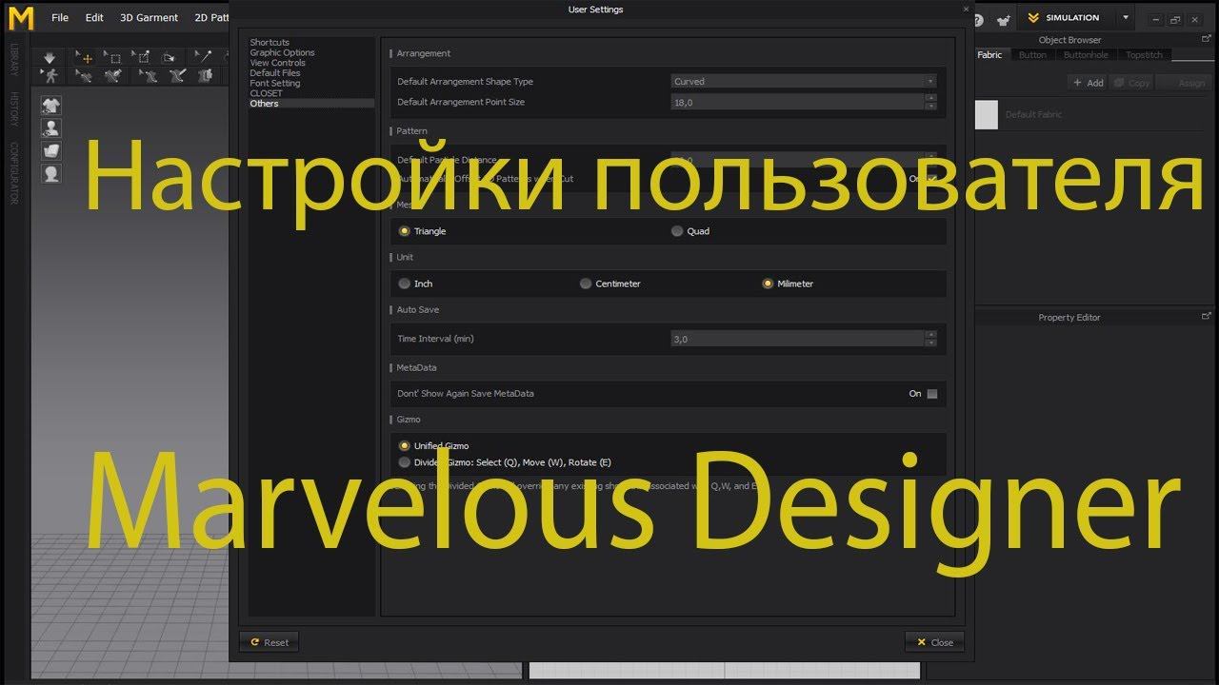Increase Default Arrangement Point Size value
Viewport: 1219px width, 685px height.
pos(930,98)
